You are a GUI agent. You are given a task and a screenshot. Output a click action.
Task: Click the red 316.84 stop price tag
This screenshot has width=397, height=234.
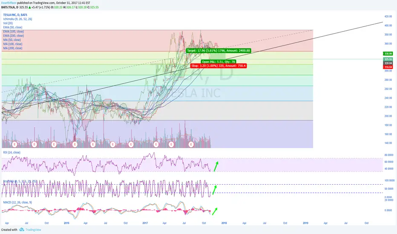point(388,67)
